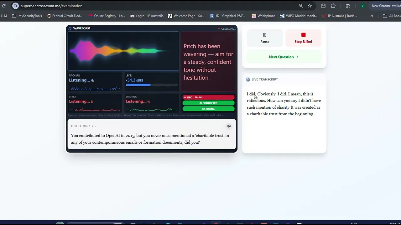Open the JD - Graphical P&F bookmark
The image size is (401, 225).
coord(228,16)
